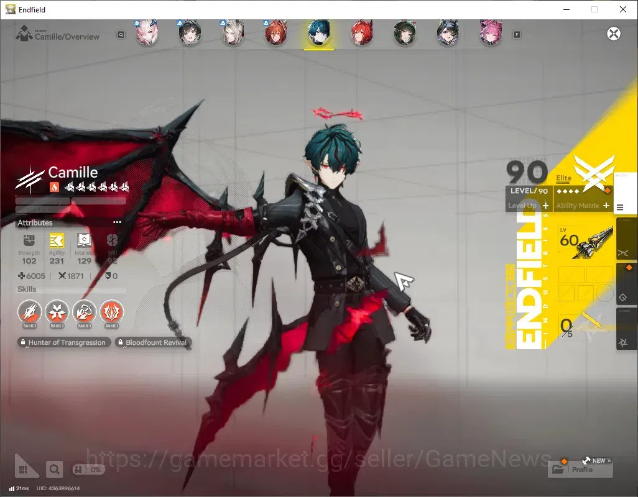Select the white-haired operator portrait
This screenshot has width=638, height=497.
tap(233, 32)
